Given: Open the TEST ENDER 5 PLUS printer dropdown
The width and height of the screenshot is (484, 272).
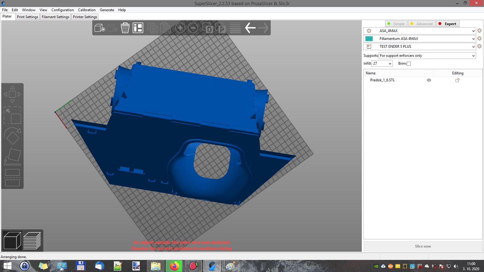Looking at the screenshot, I should click(x=473, y=47).
